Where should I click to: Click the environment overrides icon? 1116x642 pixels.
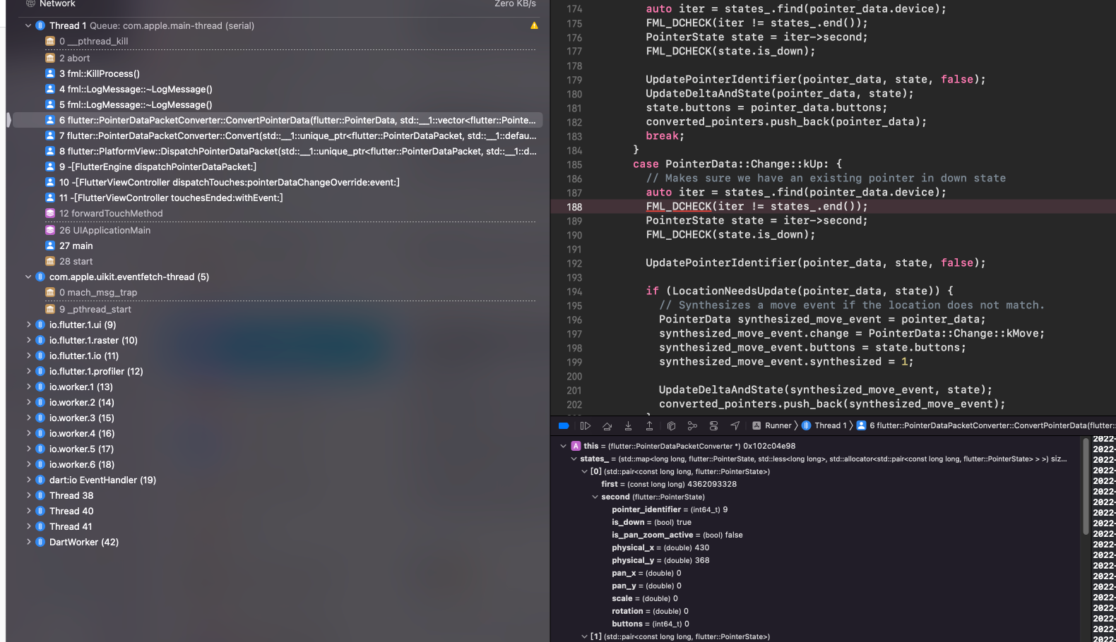click(x=713, y=425)
